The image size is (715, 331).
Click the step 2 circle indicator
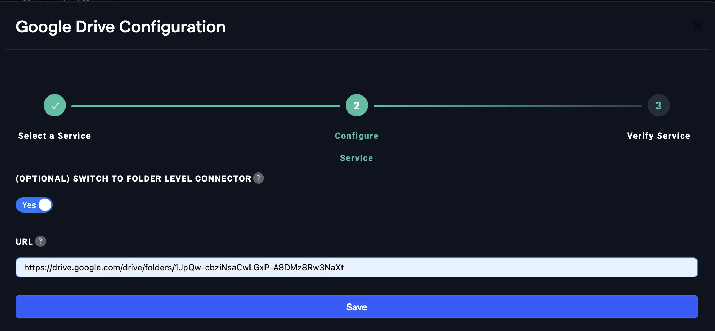click(356, 105)
